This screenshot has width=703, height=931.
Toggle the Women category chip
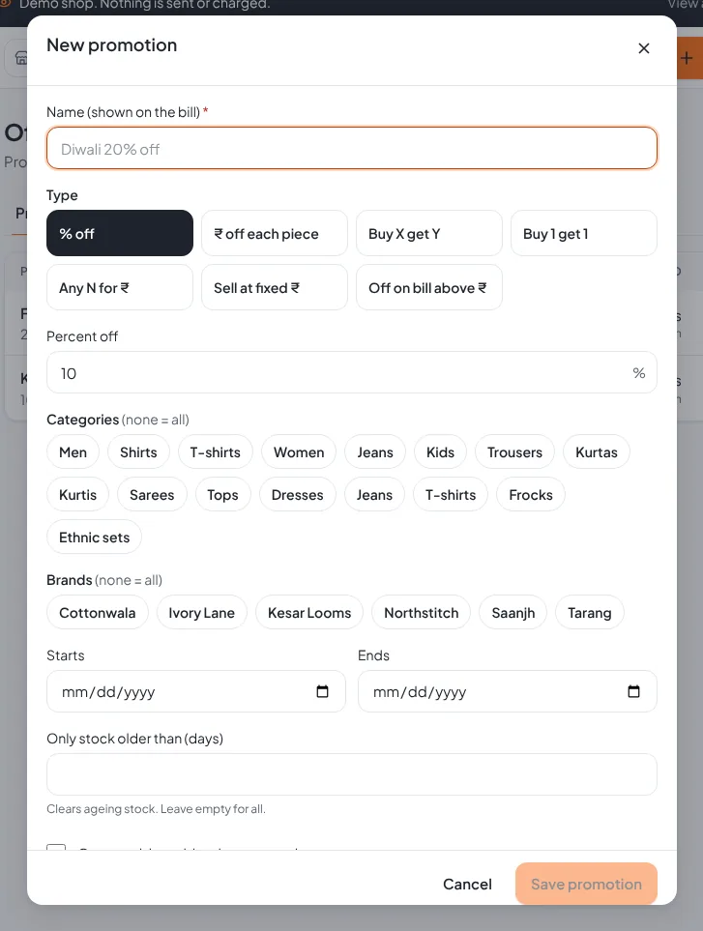(x=299, y=451)
